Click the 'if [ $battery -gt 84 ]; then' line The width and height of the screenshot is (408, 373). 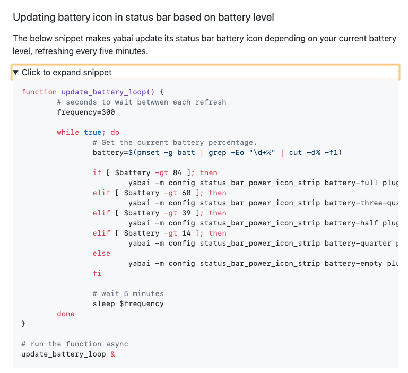tap(155, 172)
